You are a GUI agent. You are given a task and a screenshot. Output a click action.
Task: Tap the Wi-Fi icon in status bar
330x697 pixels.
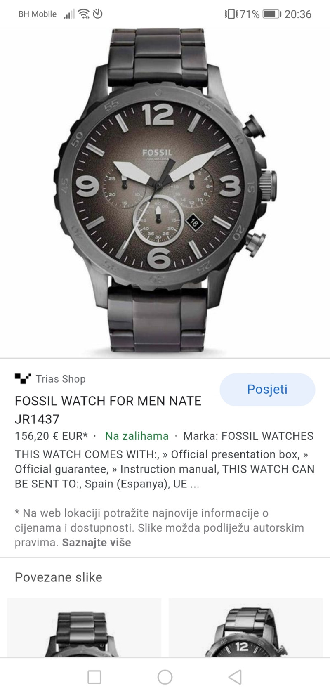[84, 14]
